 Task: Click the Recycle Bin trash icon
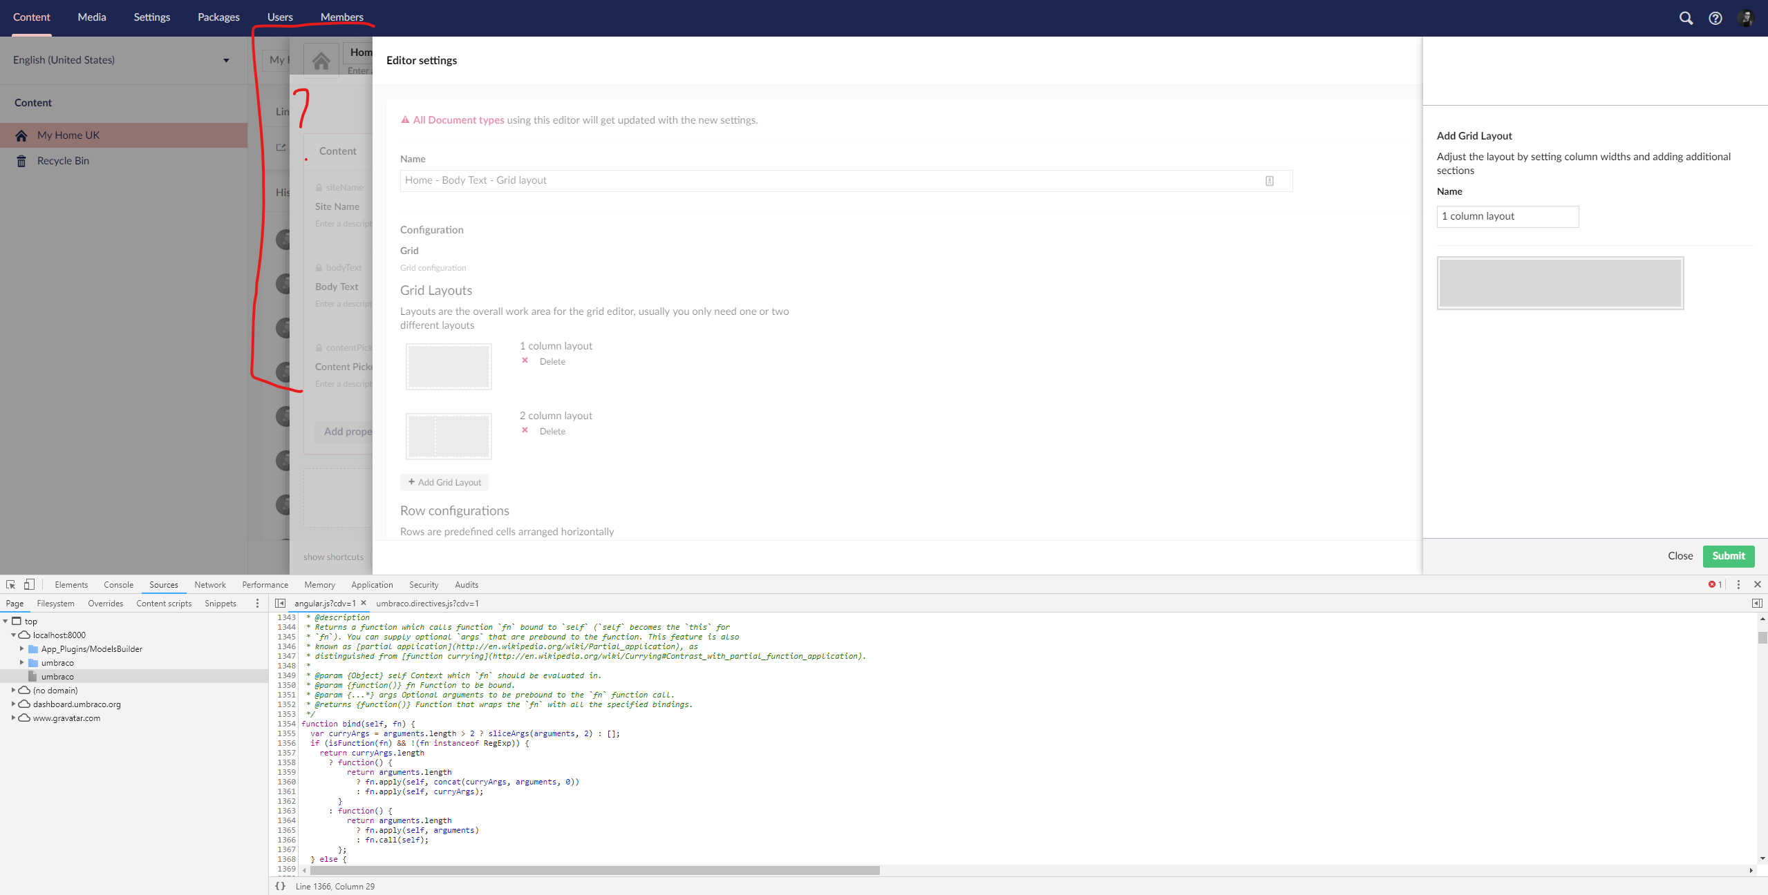pyautogui.click(x=22, y=160)
